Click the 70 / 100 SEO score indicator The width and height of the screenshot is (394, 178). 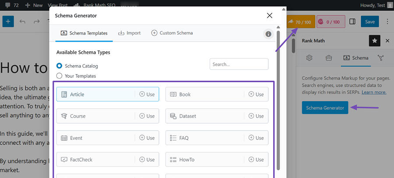coord(300,21)
